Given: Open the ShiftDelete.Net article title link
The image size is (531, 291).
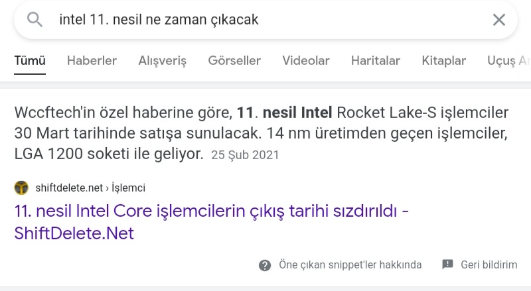Looking at the screenshot, I should click(x=206, y=223).
